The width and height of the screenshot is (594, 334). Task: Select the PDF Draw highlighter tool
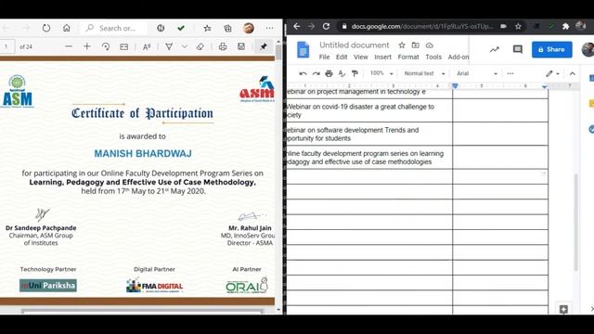169,46
